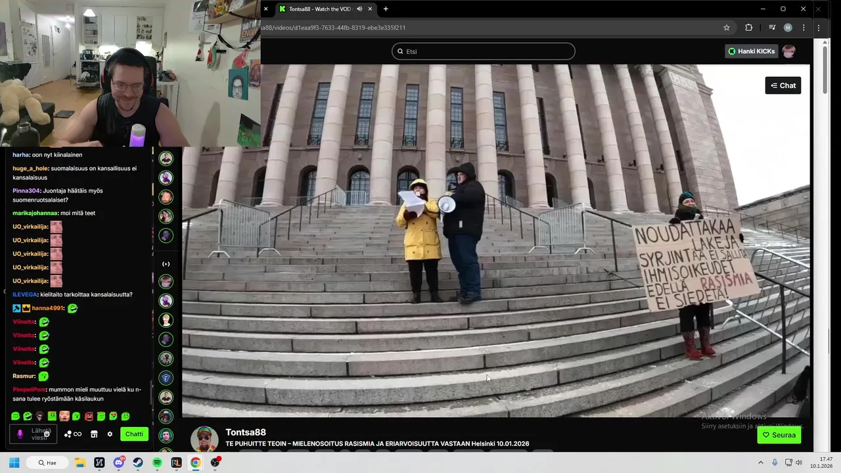
Task: Show hidden system tray icons chevron
Action: click(x=761, y=462)
